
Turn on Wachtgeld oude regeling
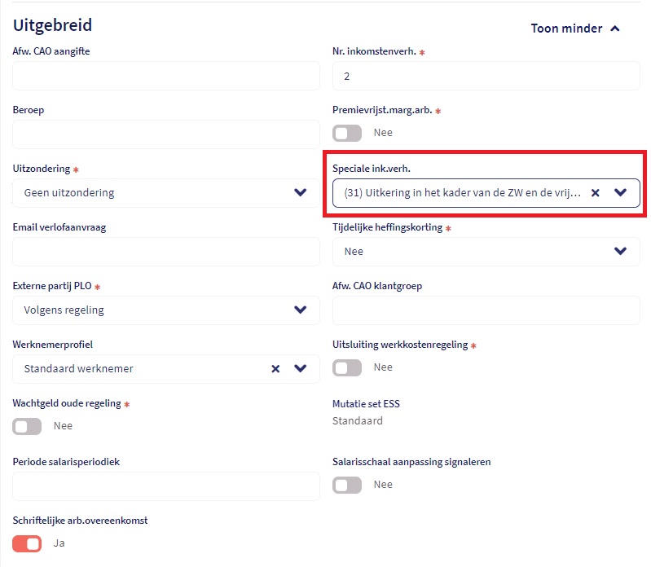click(x=28, y=426)
